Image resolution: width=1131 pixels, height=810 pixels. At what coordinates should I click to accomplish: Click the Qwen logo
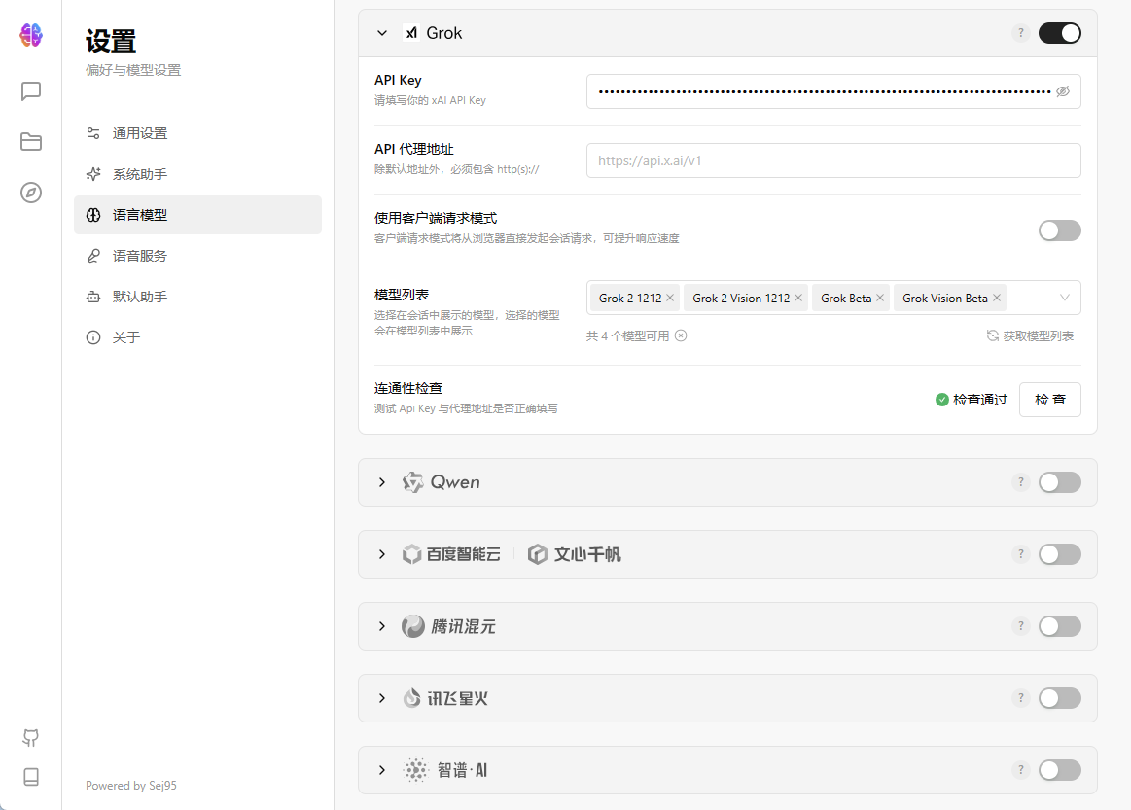[x=442, y=481]
